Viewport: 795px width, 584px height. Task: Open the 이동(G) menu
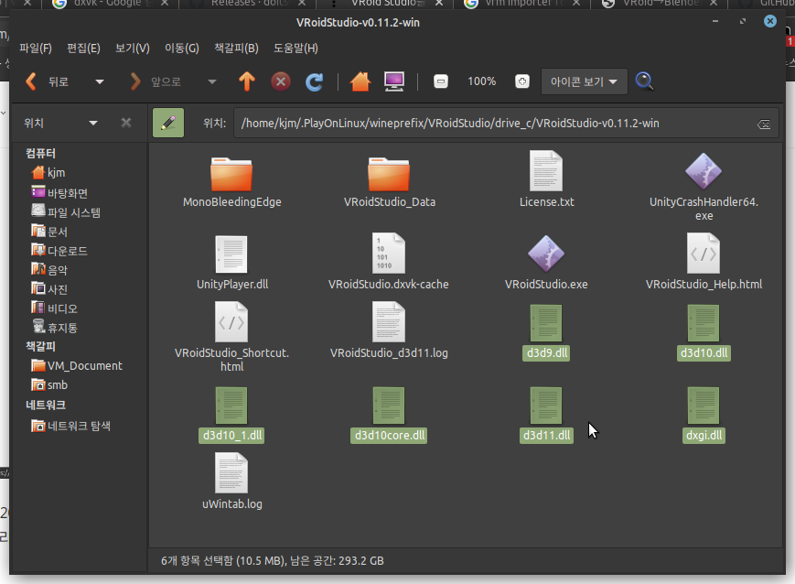(181, 49)
